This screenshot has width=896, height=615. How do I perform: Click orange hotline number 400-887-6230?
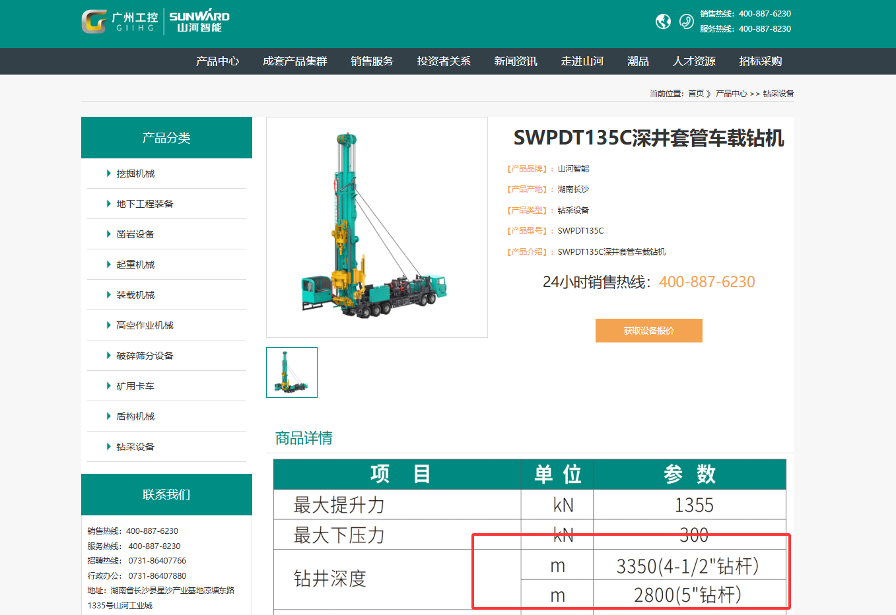[706, 282]
